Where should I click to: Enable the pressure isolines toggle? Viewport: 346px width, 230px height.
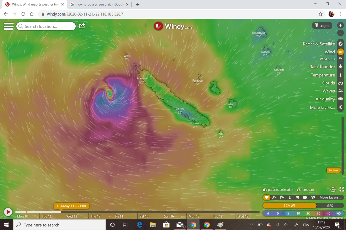pos(299,190)
